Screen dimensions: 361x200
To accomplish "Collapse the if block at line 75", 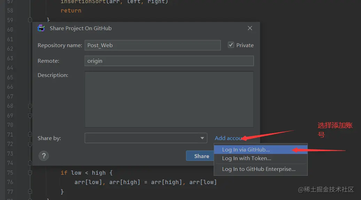I will tap(30, 173).
